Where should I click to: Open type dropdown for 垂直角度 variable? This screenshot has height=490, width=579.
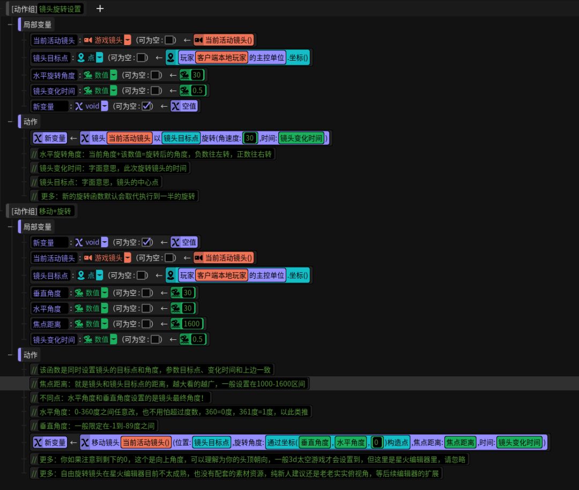[x=105, y=293]
